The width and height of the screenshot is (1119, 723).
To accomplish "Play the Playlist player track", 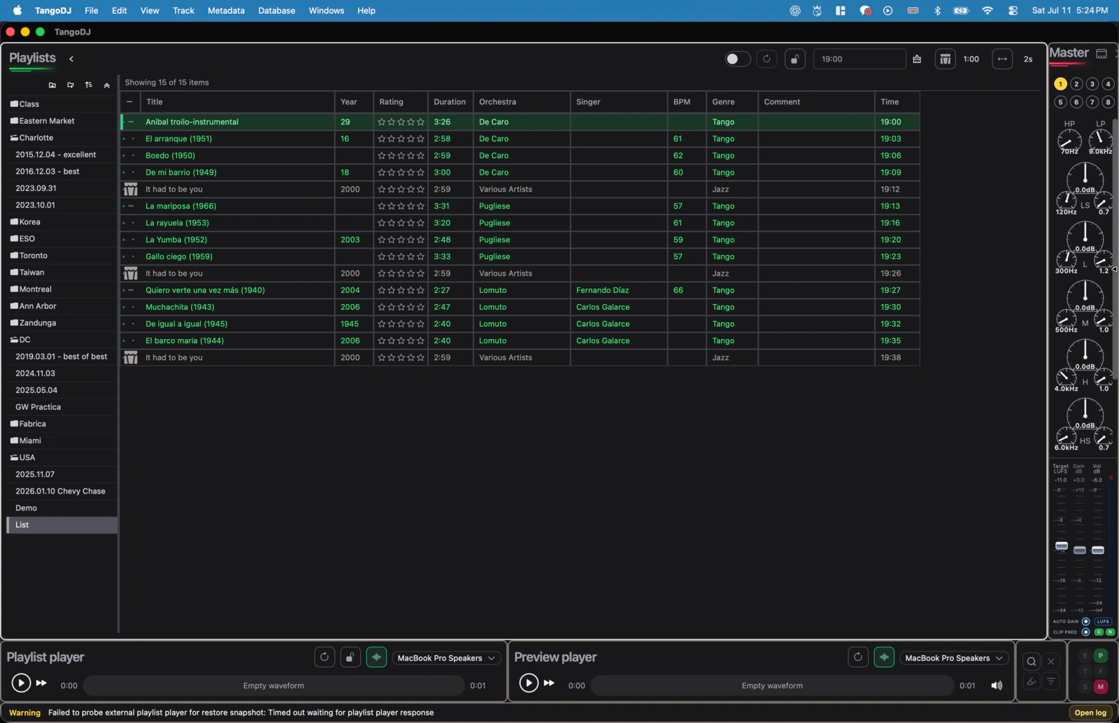I will [21, 683].
